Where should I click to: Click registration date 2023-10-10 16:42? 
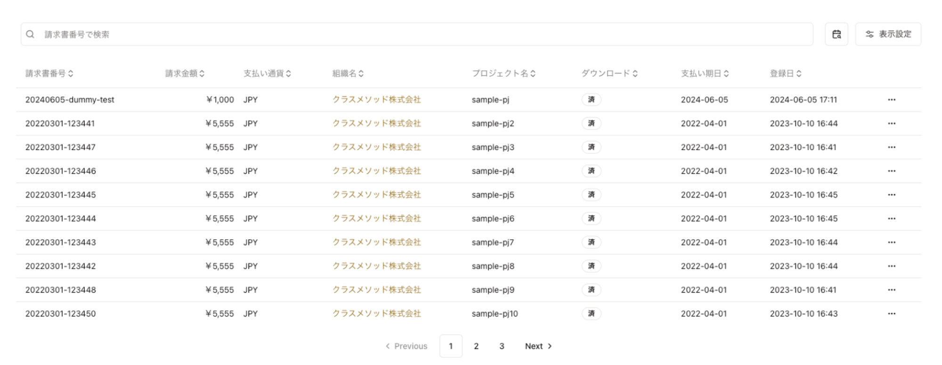[x=804, y=171]
